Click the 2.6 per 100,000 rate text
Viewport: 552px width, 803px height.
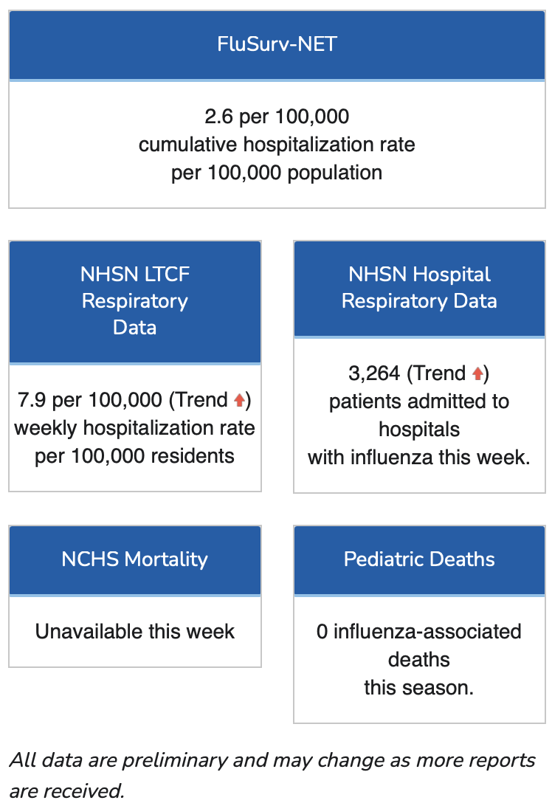(277, 117)
